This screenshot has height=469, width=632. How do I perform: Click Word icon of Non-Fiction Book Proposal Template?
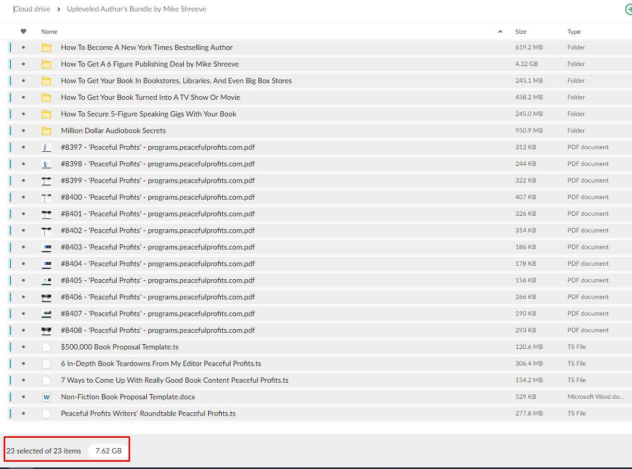coord(46,397)
